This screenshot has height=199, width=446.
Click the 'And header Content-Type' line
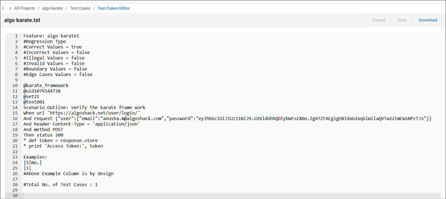pos(82,124)
